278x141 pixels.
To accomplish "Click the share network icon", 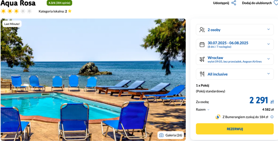I will coord(234,3).
